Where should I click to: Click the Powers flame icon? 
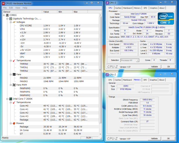click(14, 123)
